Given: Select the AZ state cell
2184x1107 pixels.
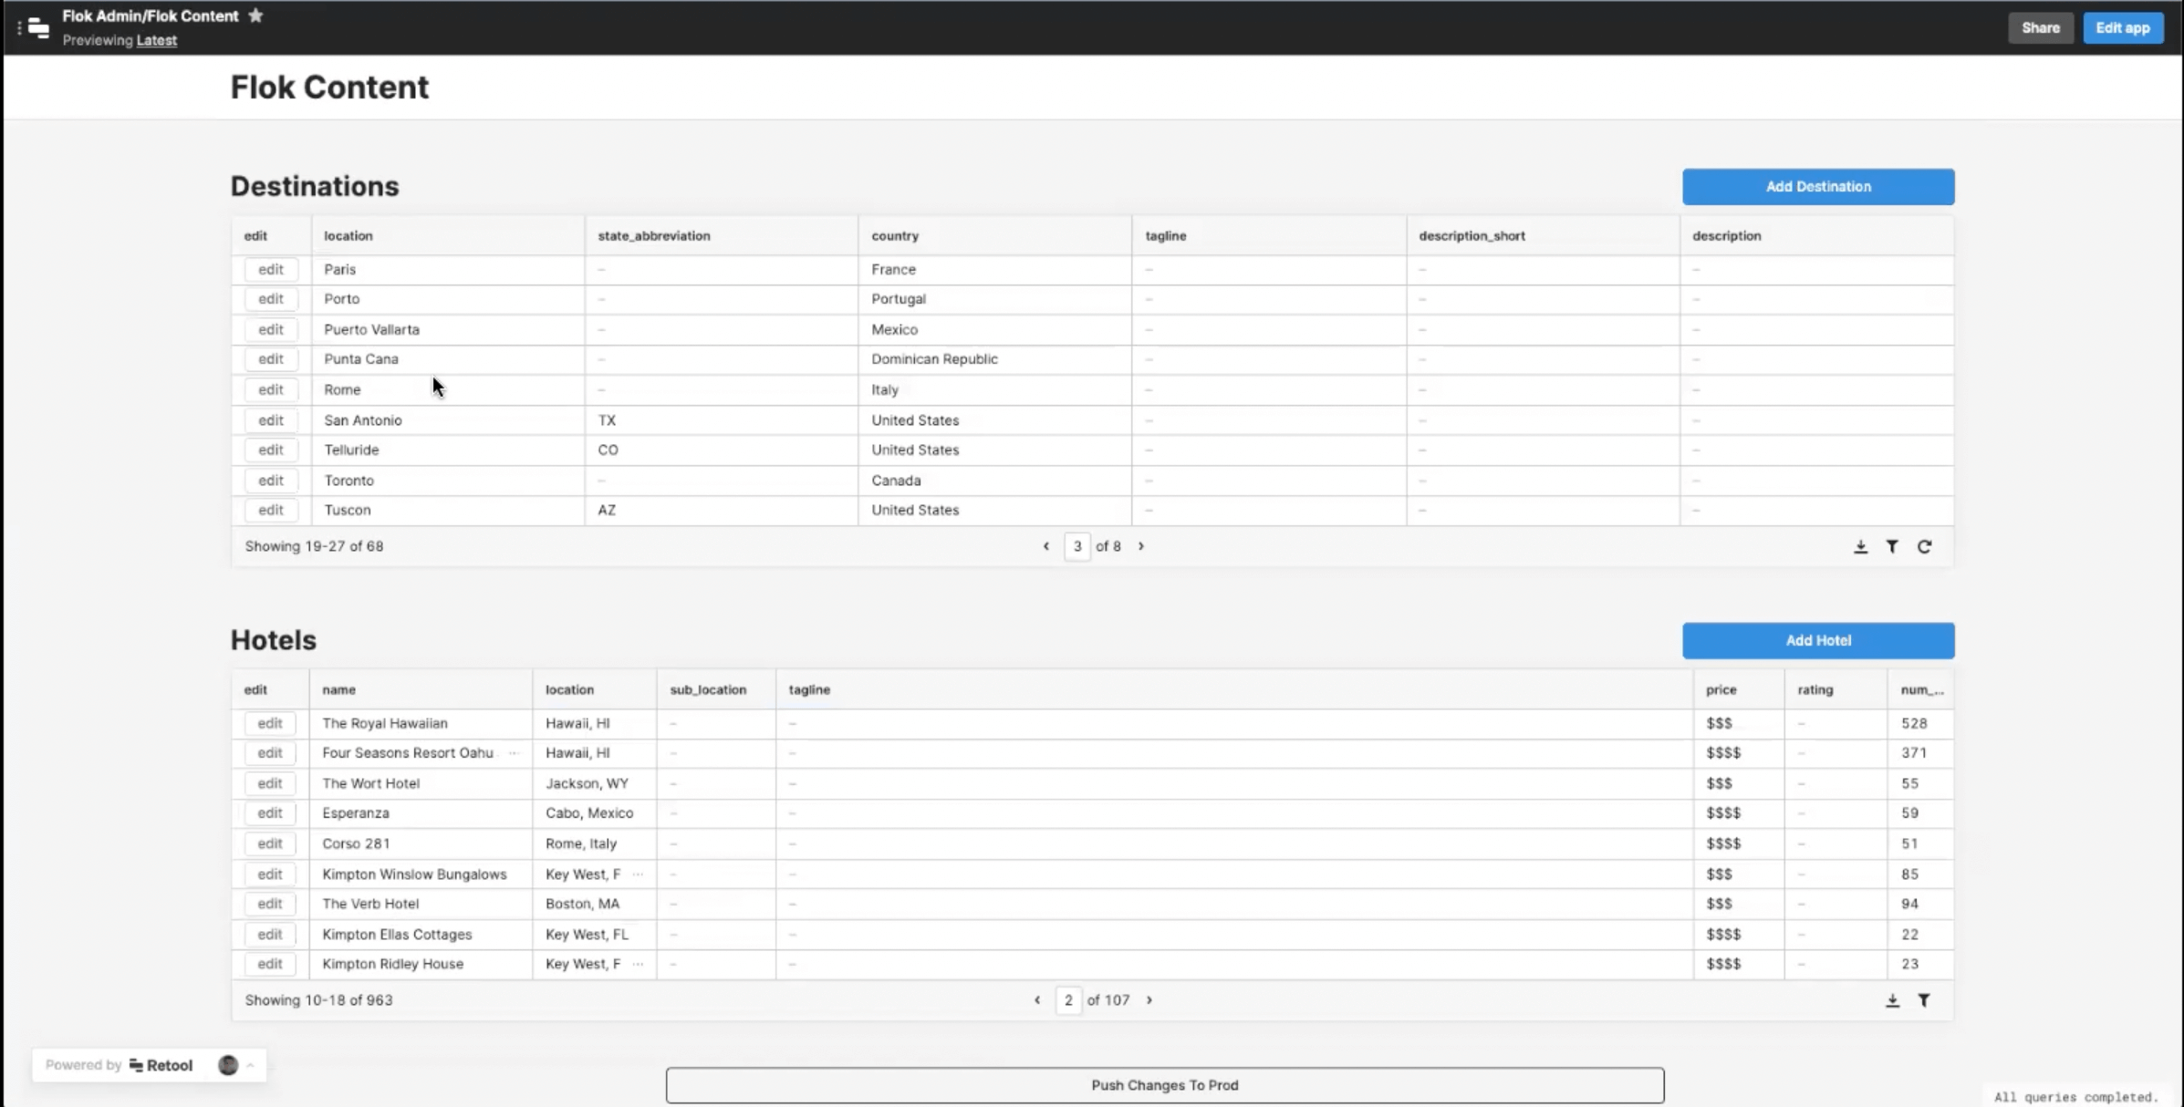Looking at the screenshot, I should click(x=722, y=510).
